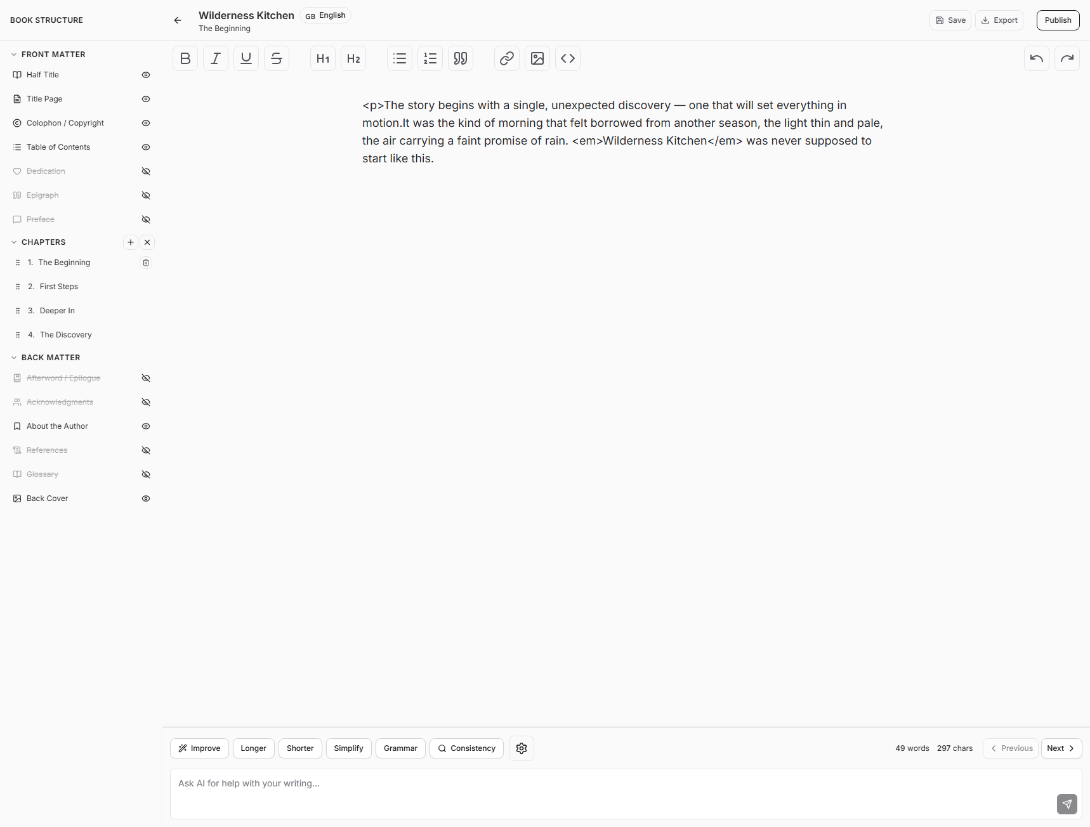
Task: Insert an image into the chapter
Action: 537,58
